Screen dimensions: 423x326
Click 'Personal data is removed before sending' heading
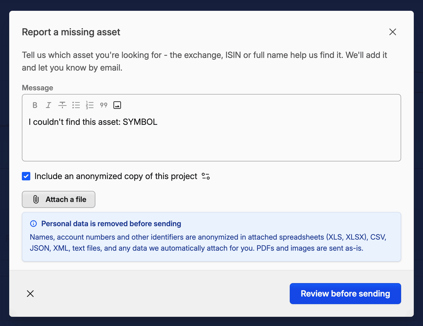111,224
